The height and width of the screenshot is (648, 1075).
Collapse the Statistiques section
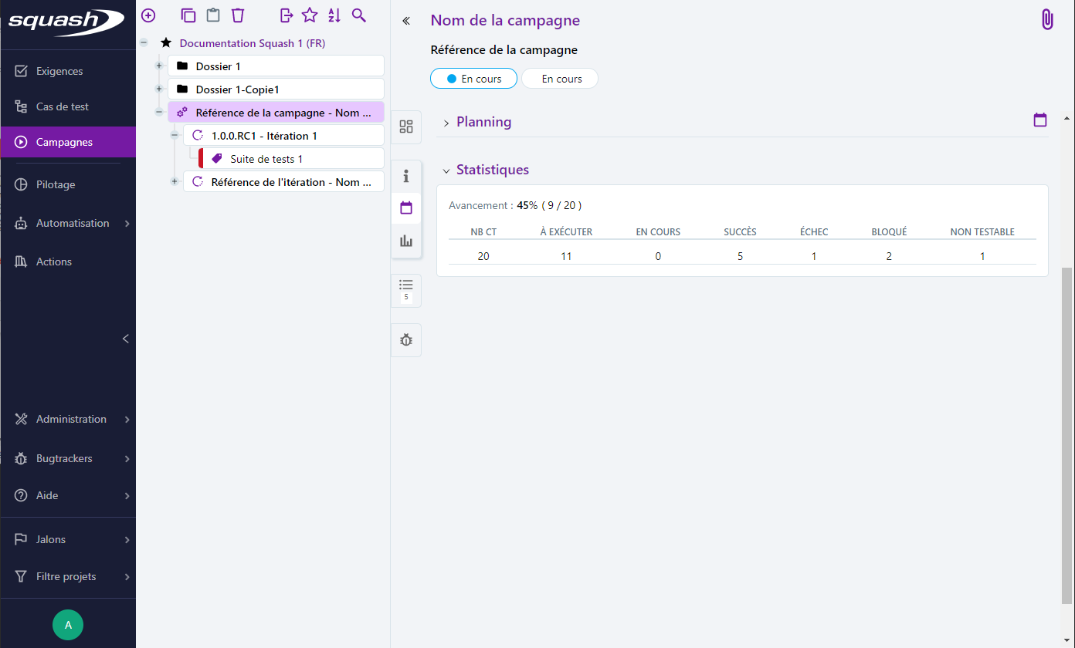(446, 170)
